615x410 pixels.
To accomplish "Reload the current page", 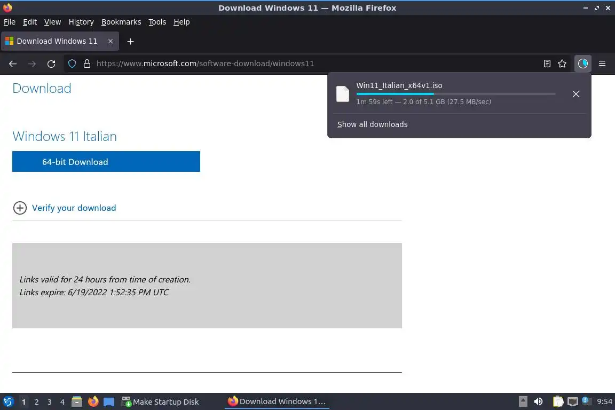I will click(51, 64).
